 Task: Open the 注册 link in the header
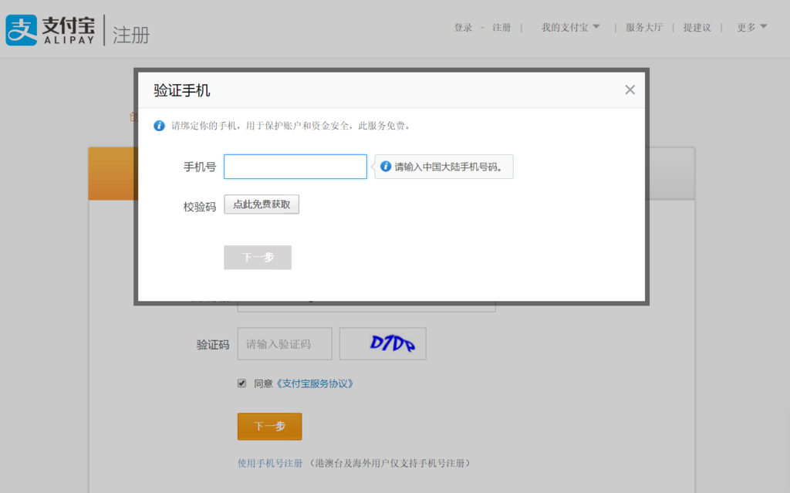pos(501,28)
